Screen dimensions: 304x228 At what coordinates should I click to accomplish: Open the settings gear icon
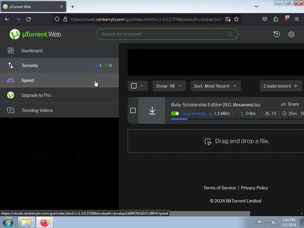pos(291,34)
